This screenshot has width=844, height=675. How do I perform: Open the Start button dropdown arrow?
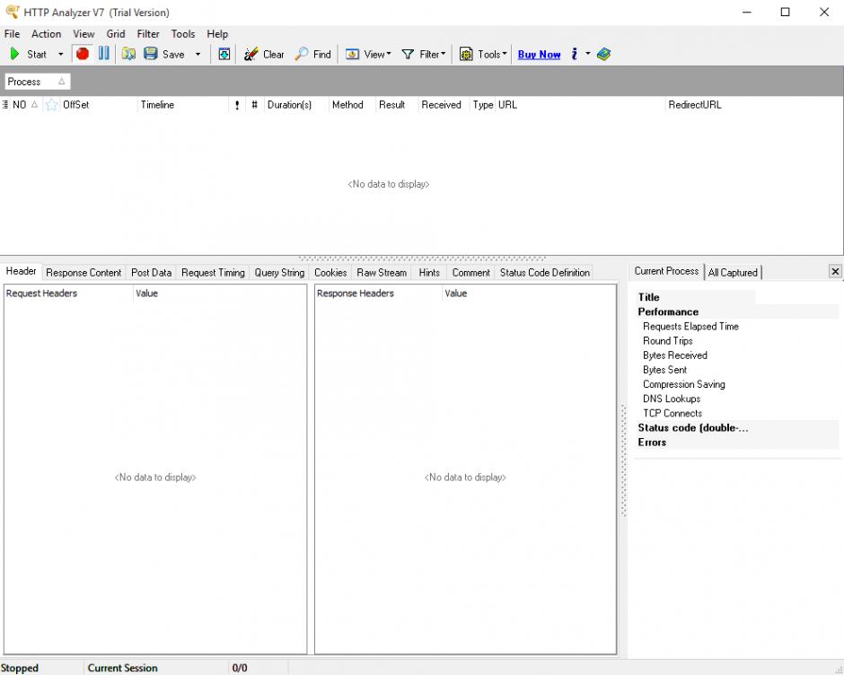point(60,55)
